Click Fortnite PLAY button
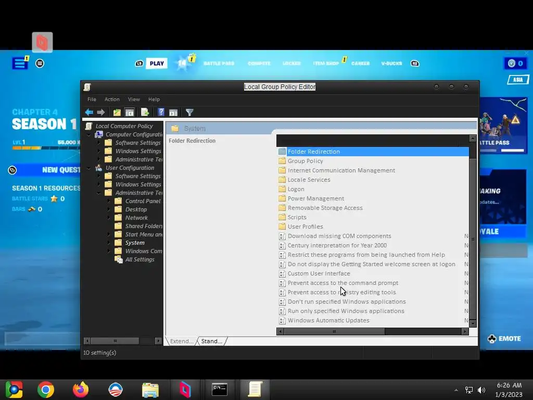This screenshot has width=533, height=400. pyautogui.click(x=157, y=63)
